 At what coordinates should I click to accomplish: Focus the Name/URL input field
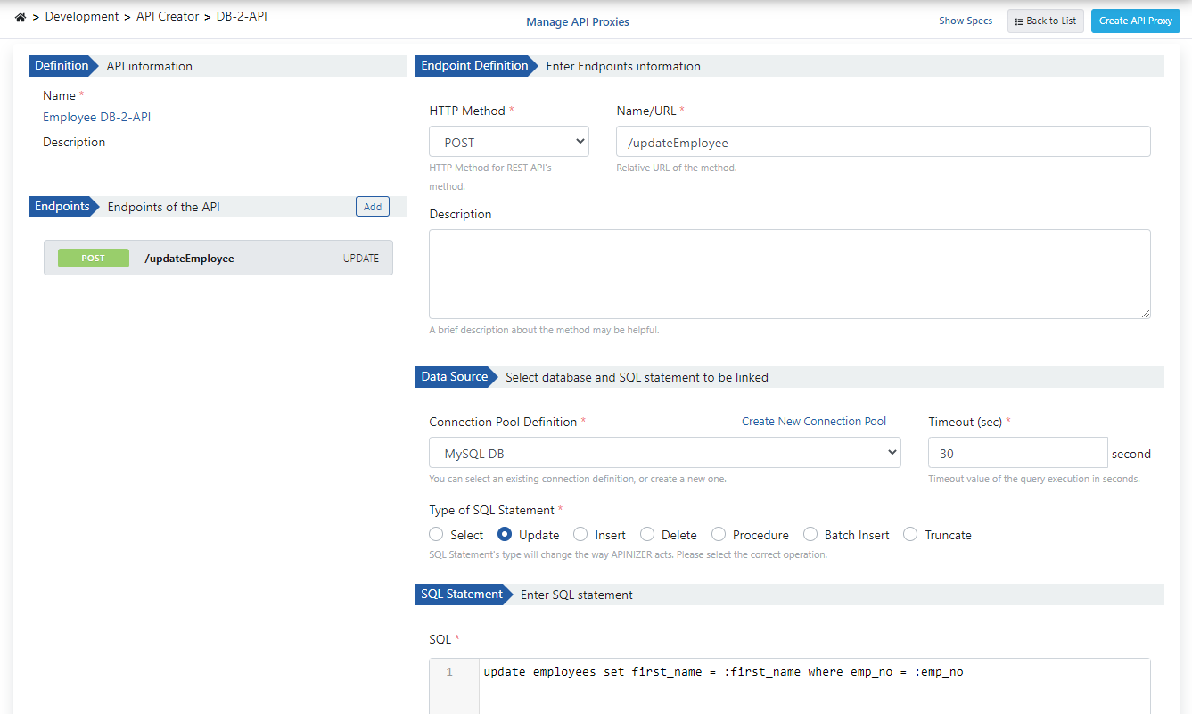pos(883,142)
